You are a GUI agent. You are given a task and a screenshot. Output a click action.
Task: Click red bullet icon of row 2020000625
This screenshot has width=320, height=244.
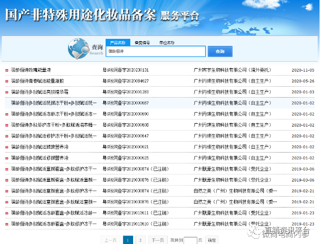point(7,158)
